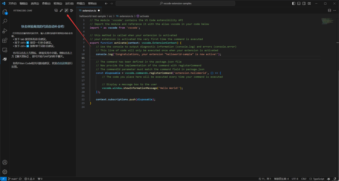Open TypeScript language mode selector

coord(318,179)
